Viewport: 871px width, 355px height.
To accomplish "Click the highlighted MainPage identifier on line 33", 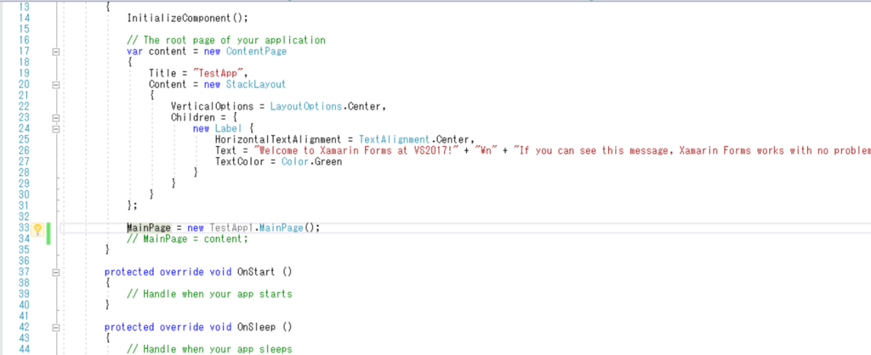I will (x=149, y=228).
